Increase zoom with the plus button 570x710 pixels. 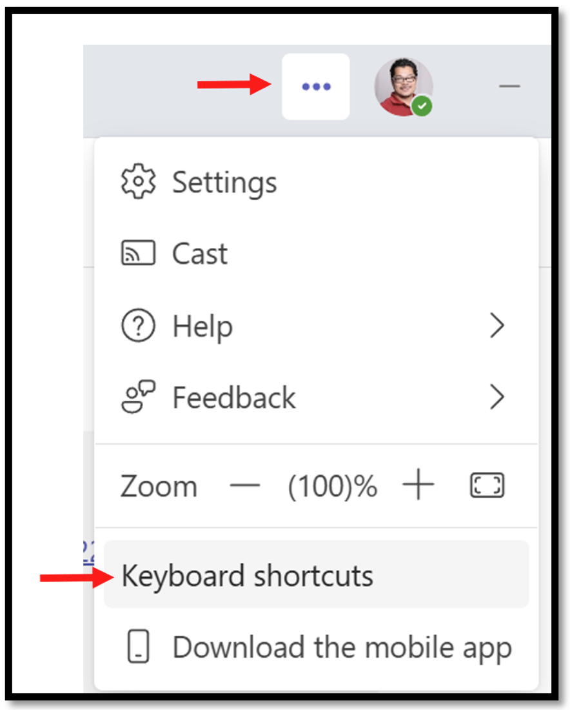coord(418,485)
